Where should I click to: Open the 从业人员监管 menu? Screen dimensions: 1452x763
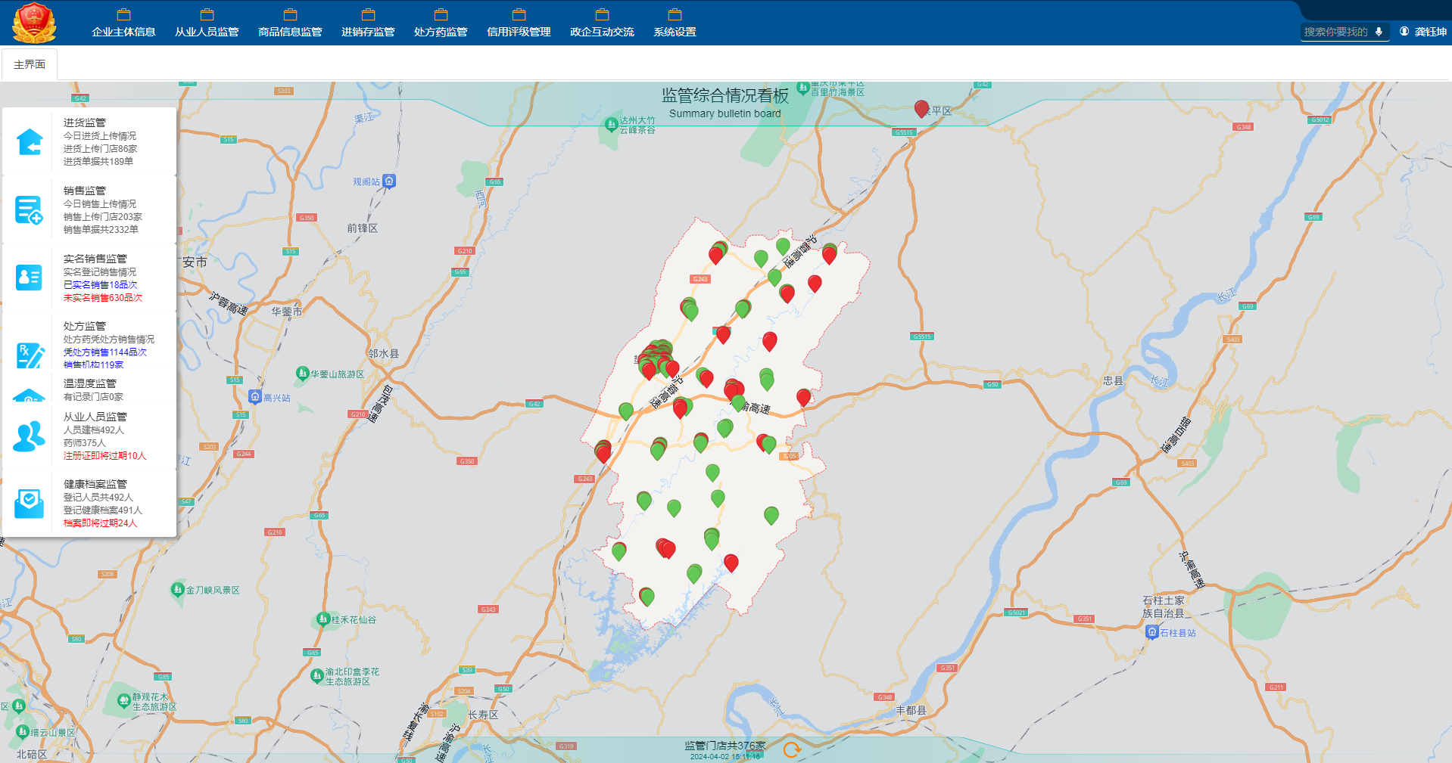point(207,23)
